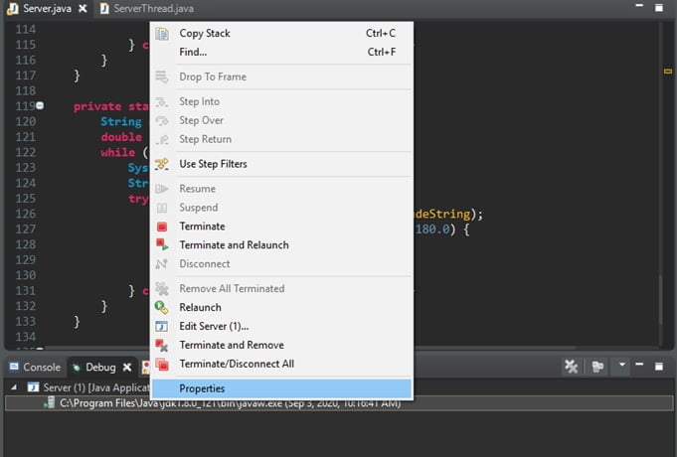Click Remove All Terminated
Image resolution: width=677 pixels, height=457 pixels.
281,289
